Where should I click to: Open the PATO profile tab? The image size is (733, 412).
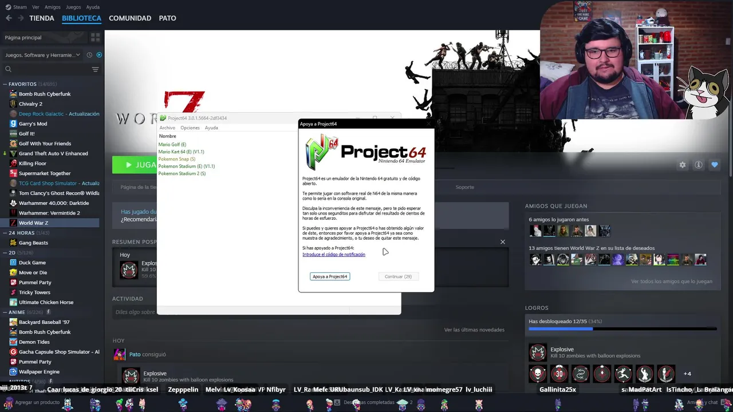(167, 18)
